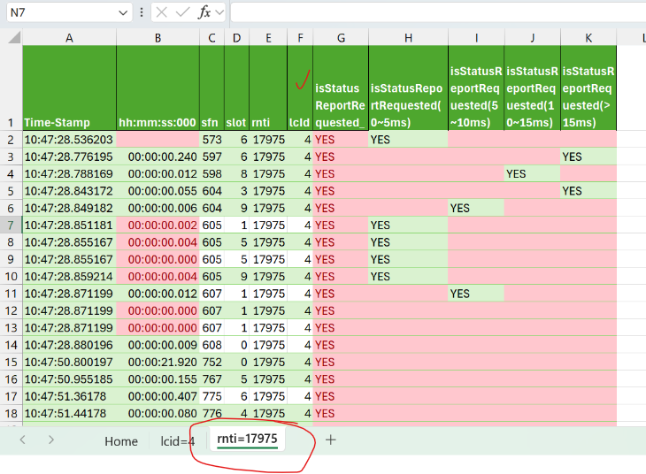Click the Select All corner triangle

point(11,37)
